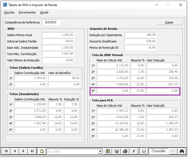Click the Copiar button
Screen dimensions: 188x158
click(169, 22)
